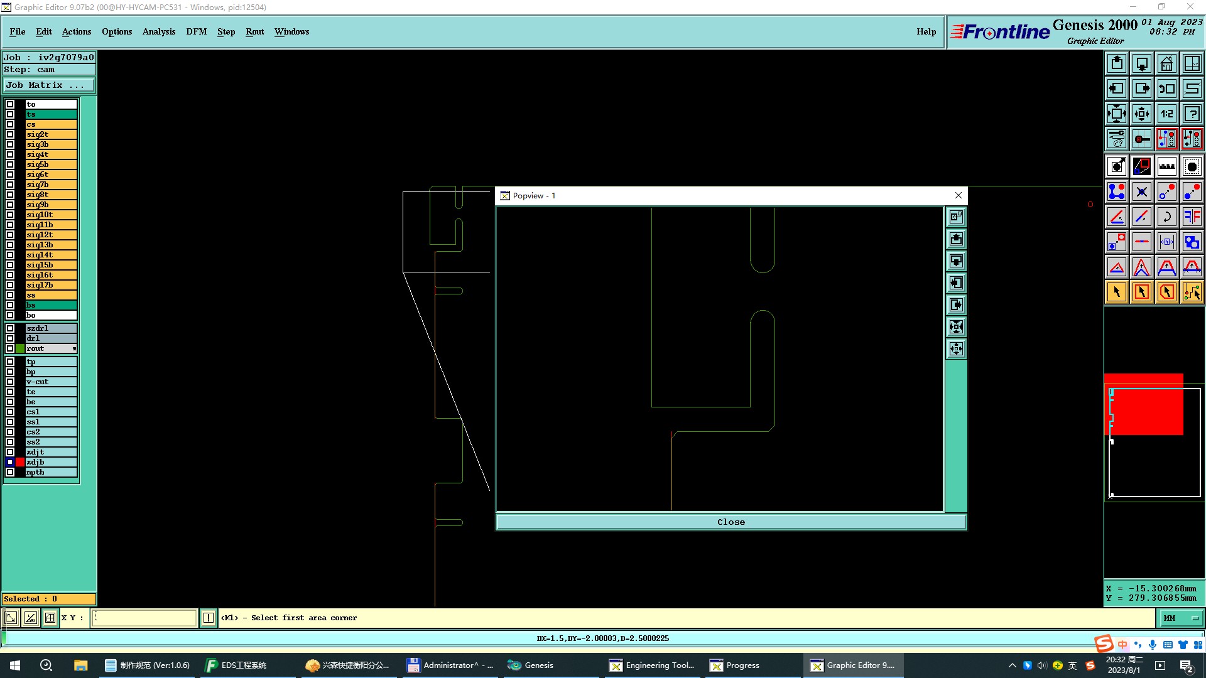Open the Analysis menu
This screenshot has width=1206, height=678.
click(158, 31)
